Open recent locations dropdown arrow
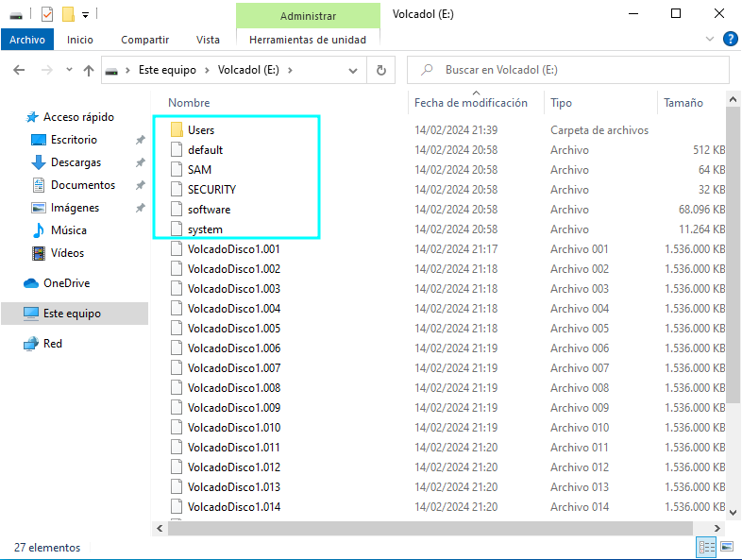This screenshot has height=560, width=742. click(x=69, y=70)
